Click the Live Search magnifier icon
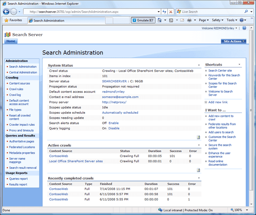The width and height of the screenshot is (256, 215). click(246, 12)
